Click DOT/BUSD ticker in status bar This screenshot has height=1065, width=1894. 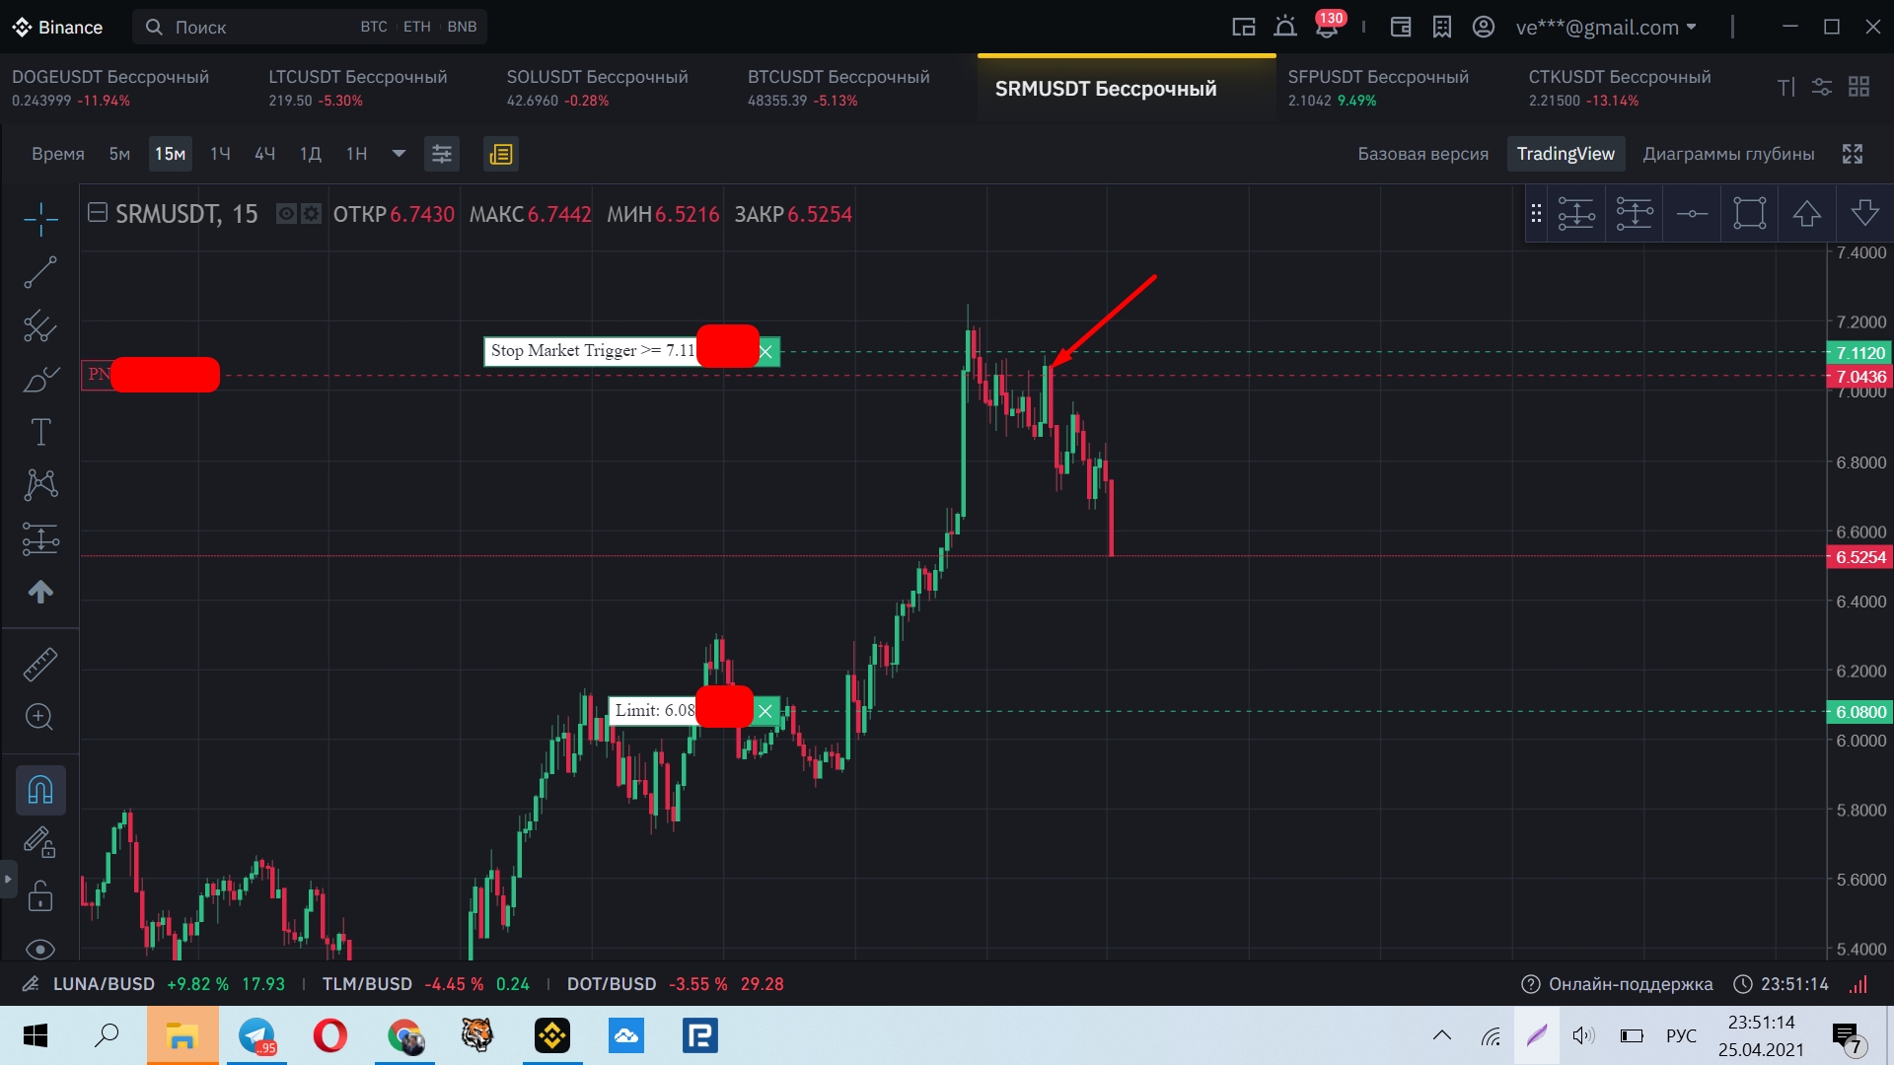(611, 984)
